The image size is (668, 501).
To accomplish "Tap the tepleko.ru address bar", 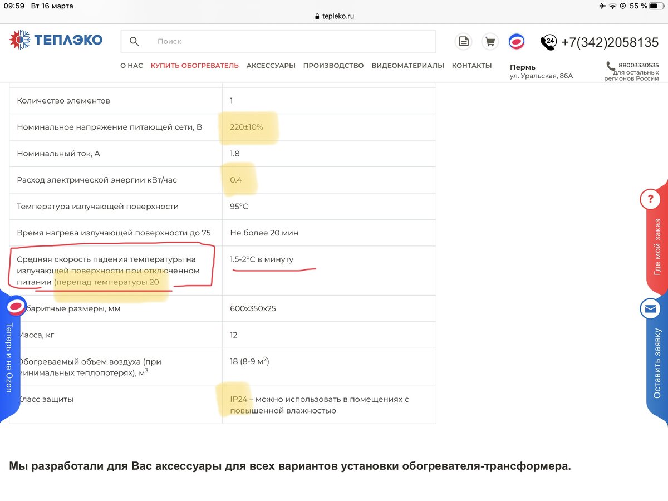I will [334, 16].
